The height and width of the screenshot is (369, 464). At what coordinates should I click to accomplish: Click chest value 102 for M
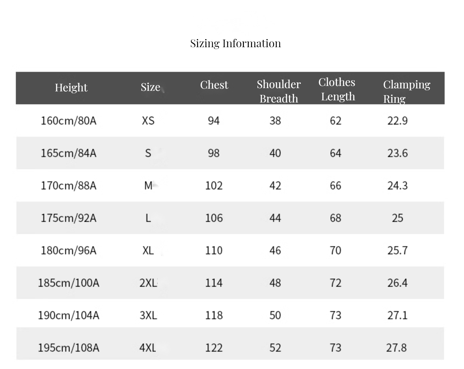pos(214,186)
